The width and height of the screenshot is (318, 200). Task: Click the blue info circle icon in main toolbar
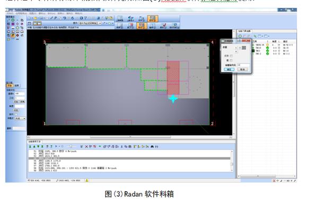click(x=81, y=18)
